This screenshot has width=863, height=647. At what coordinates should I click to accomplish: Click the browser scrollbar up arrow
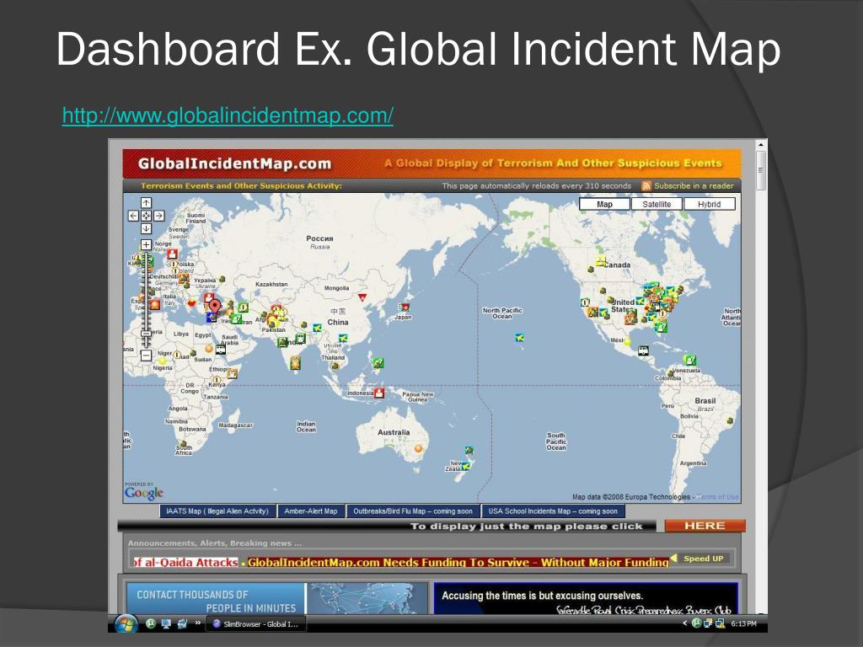pyautogui.click(x=761, y=145)
